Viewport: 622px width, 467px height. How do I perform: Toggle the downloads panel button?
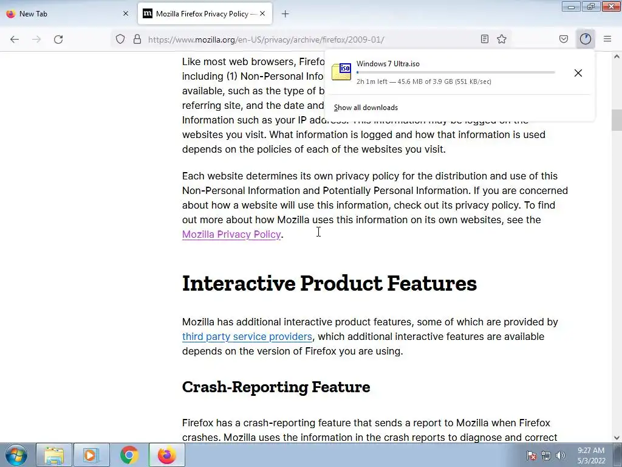pos(586,39)
